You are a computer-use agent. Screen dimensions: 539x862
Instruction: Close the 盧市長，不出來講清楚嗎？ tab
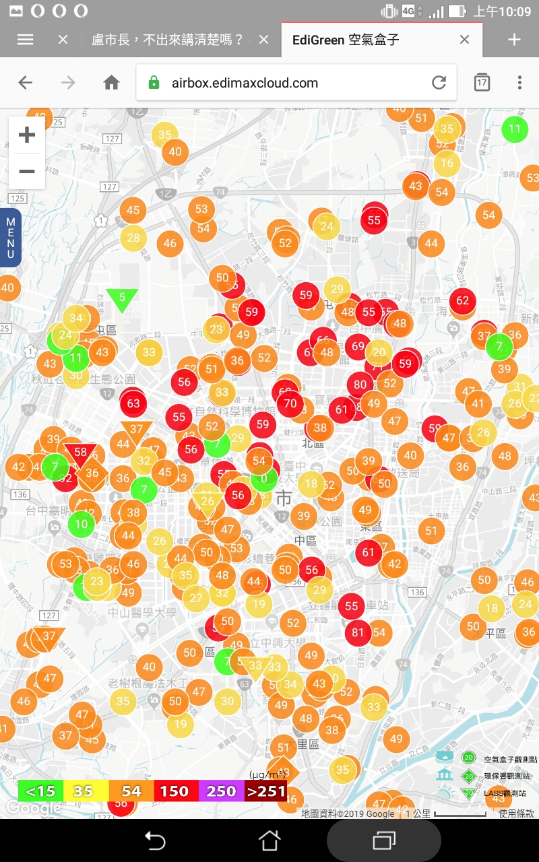click(x=263, y=40)
